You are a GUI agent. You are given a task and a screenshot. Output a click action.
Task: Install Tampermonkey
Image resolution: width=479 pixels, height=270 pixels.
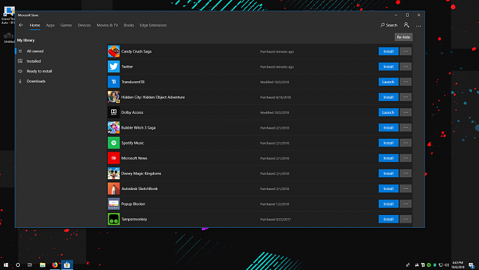coord(388,219)
